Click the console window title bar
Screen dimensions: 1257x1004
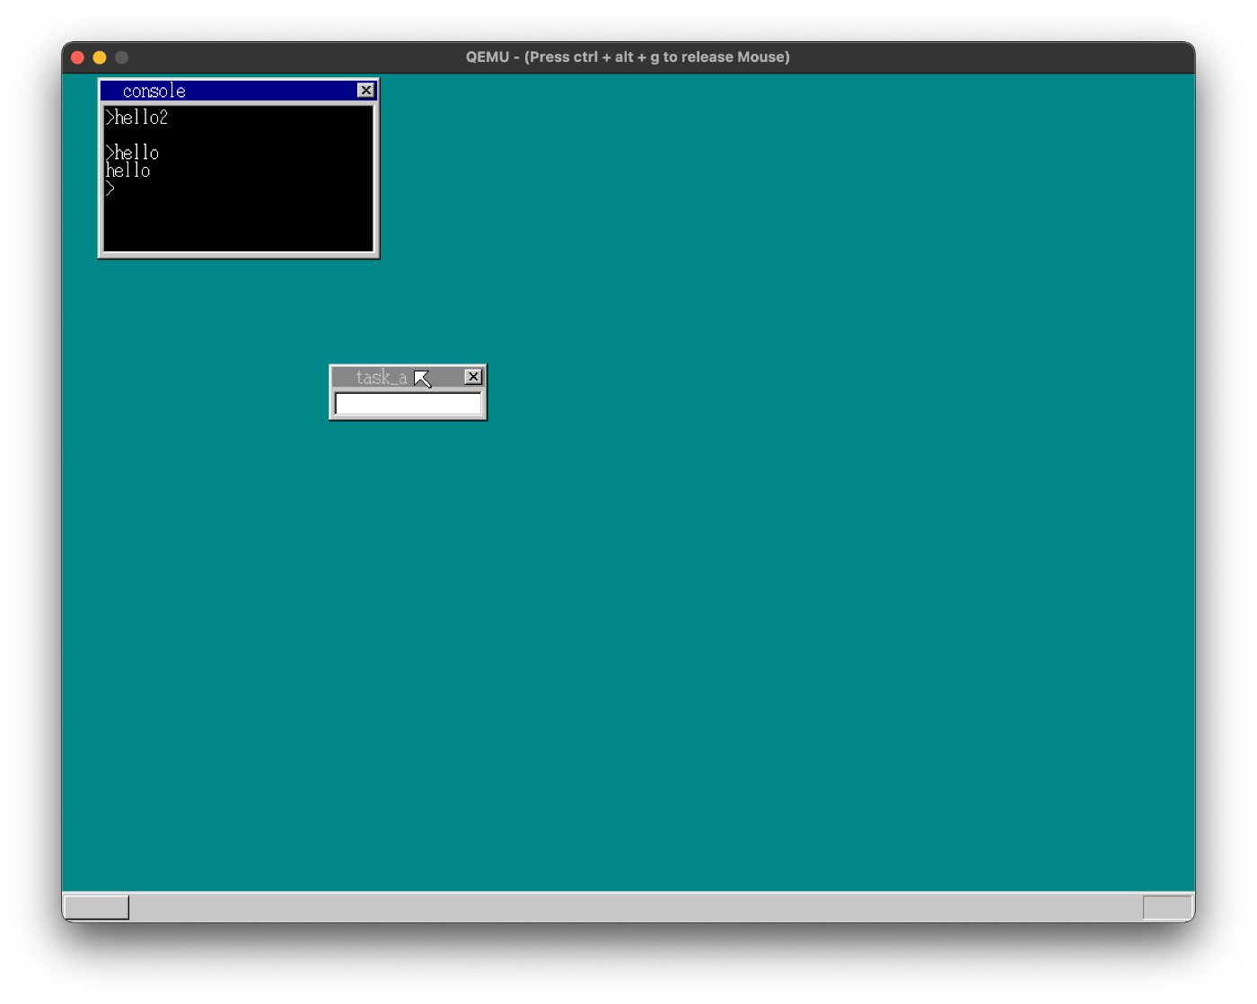238,91
